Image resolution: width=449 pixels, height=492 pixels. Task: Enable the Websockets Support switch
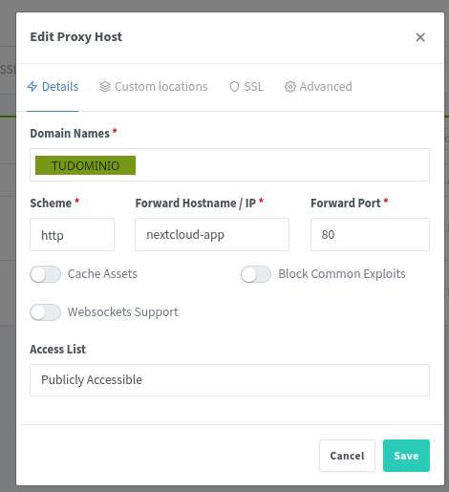click(x=46, y=312)
